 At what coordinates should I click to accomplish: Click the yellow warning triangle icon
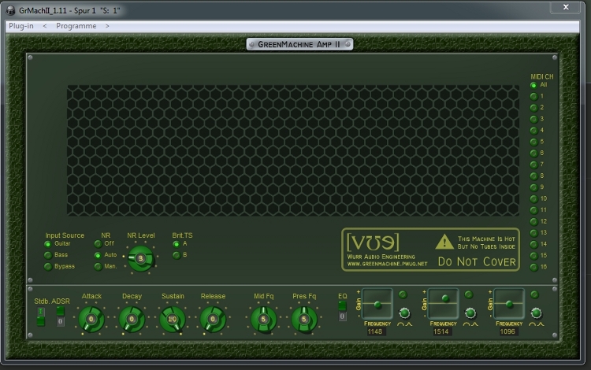(x=445, y=242)
